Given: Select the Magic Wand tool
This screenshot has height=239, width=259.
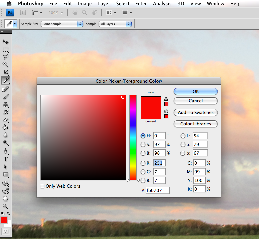Looking at the screenshot, I should tap(5, 65).
